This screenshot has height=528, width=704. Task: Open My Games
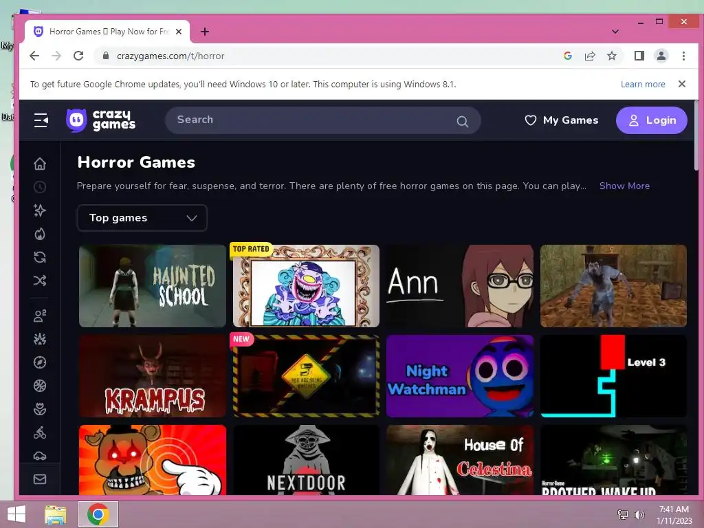pos(562,120)
